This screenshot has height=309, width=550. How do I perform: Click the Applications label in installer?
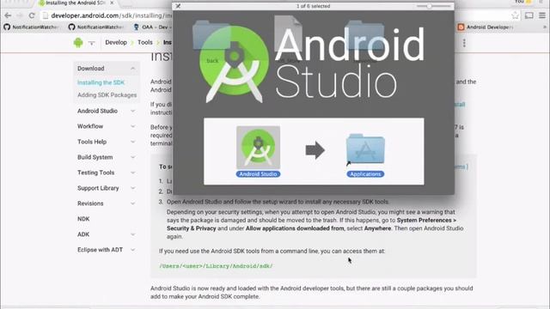tap(365, 174)
